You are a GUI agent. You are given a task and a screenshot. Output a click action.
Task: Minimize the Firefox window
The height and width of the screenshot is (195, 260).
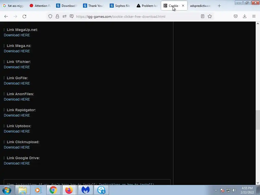(x=239, y=3)
